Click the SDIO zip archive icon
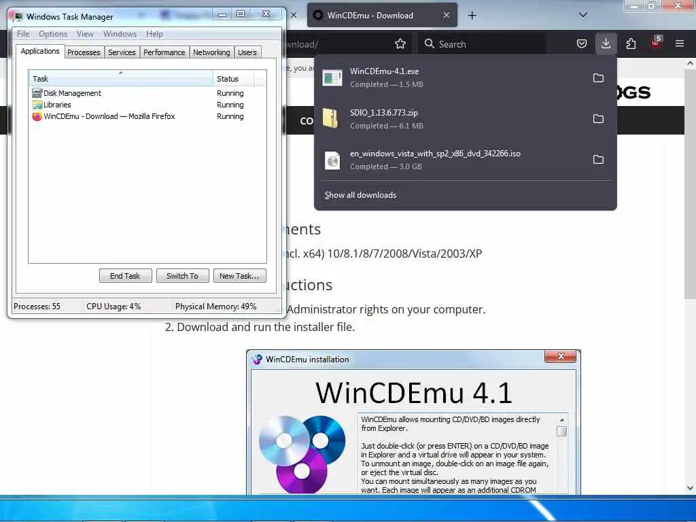This screenshot has height=522, width=696. tap(331, 118)
